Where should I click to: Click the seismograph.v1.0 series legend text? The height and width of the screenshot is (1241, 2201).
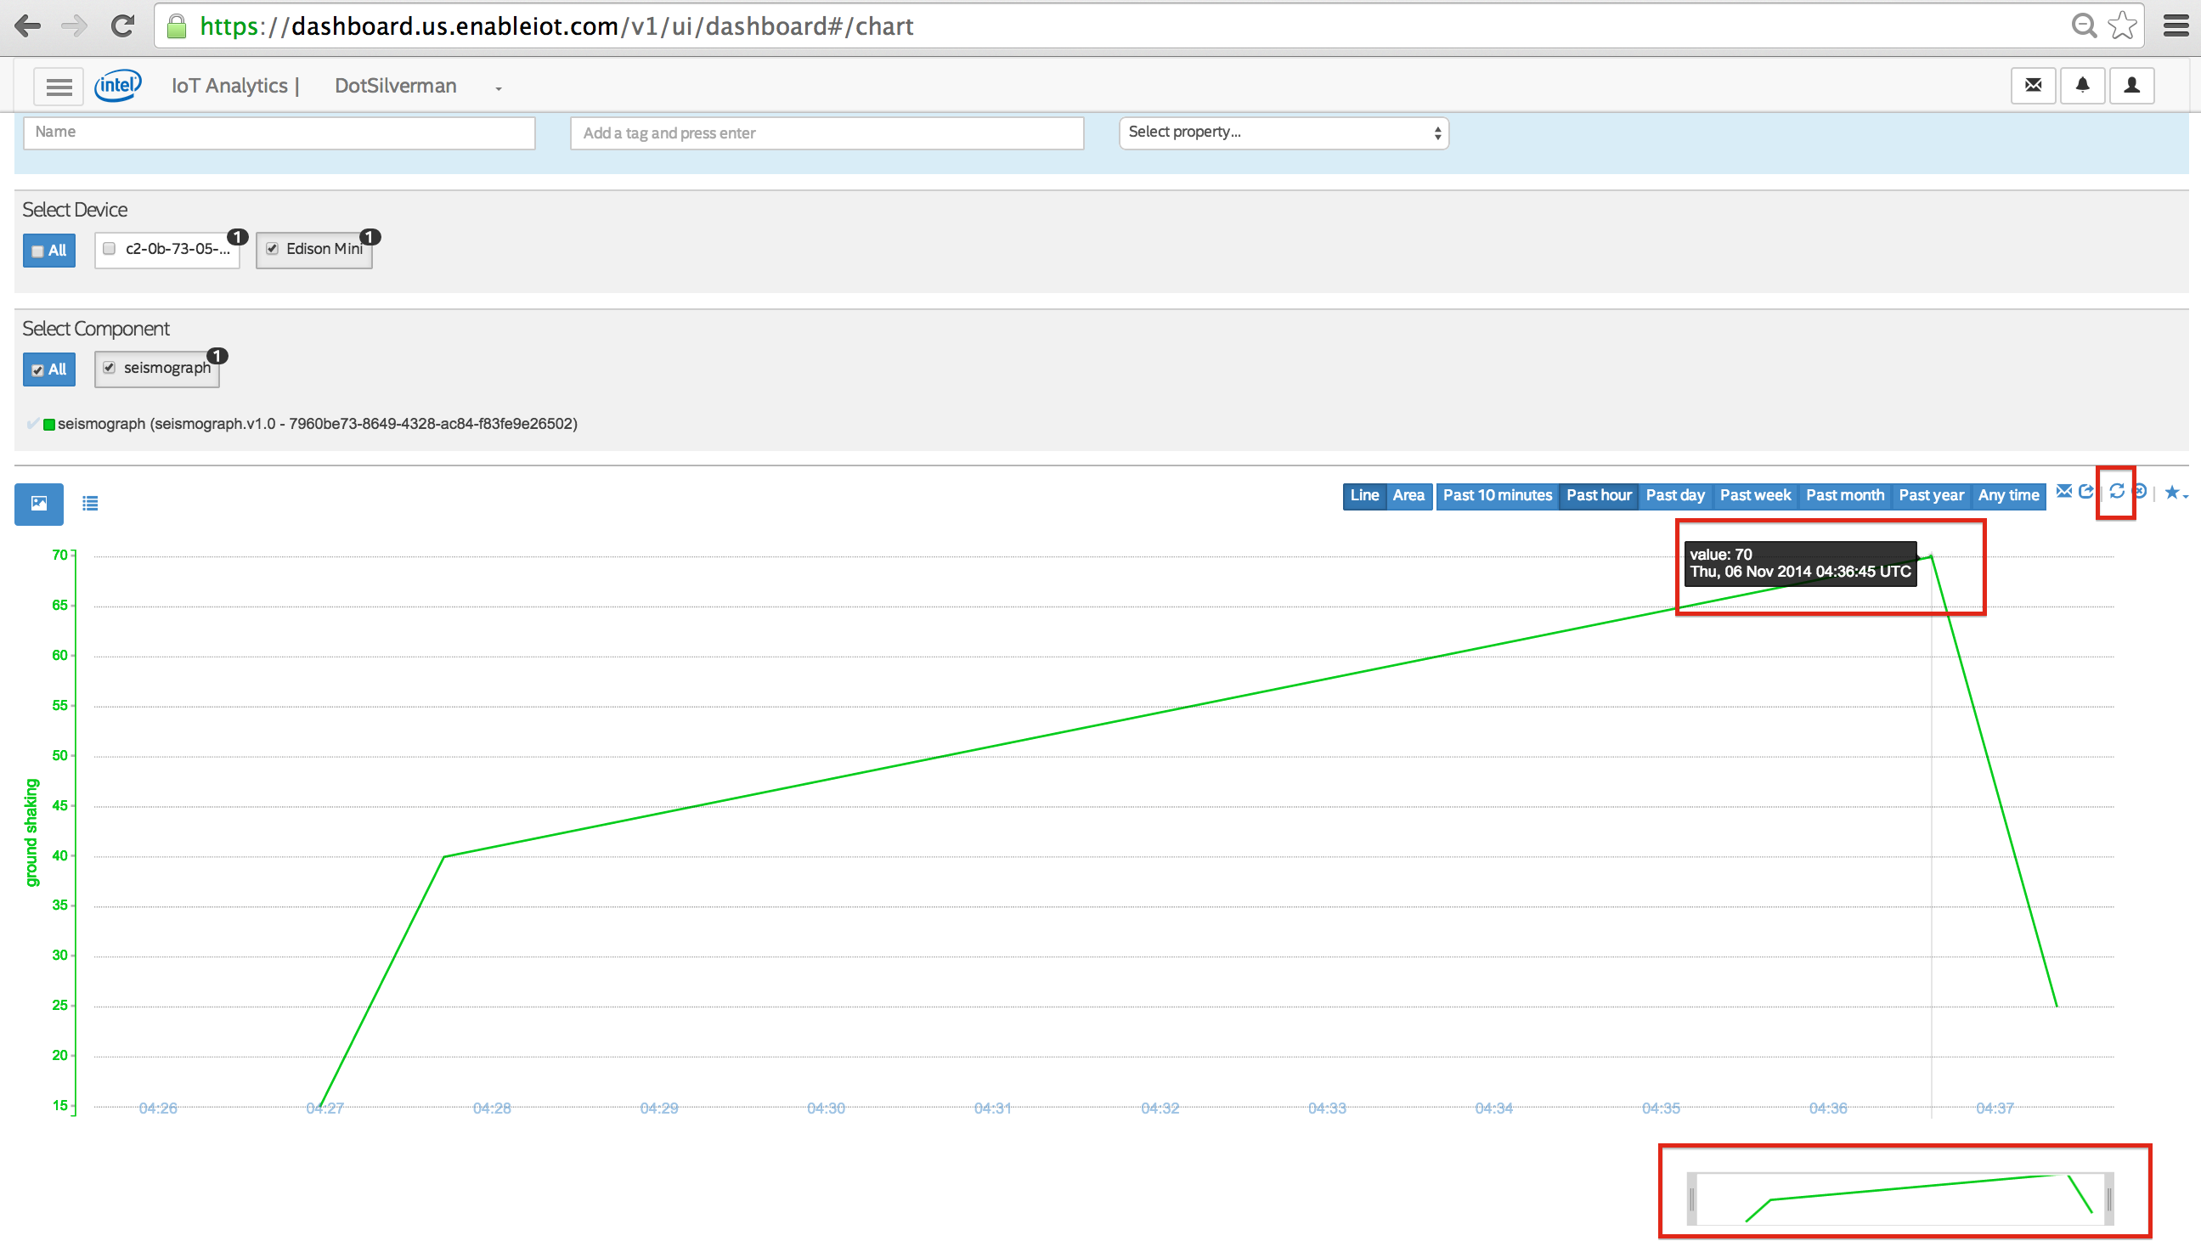(318, 424)
